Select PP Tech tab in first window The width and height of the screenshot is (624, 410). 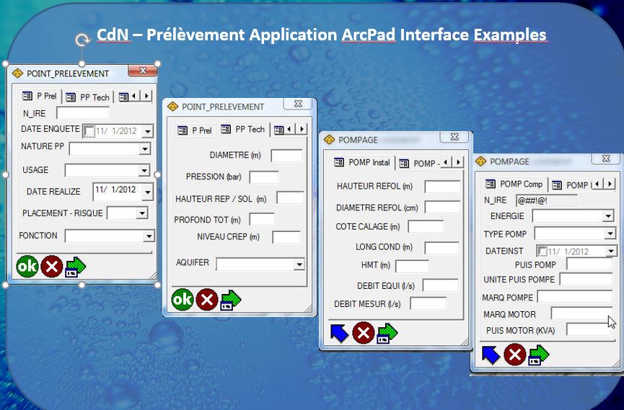(87, 97)
